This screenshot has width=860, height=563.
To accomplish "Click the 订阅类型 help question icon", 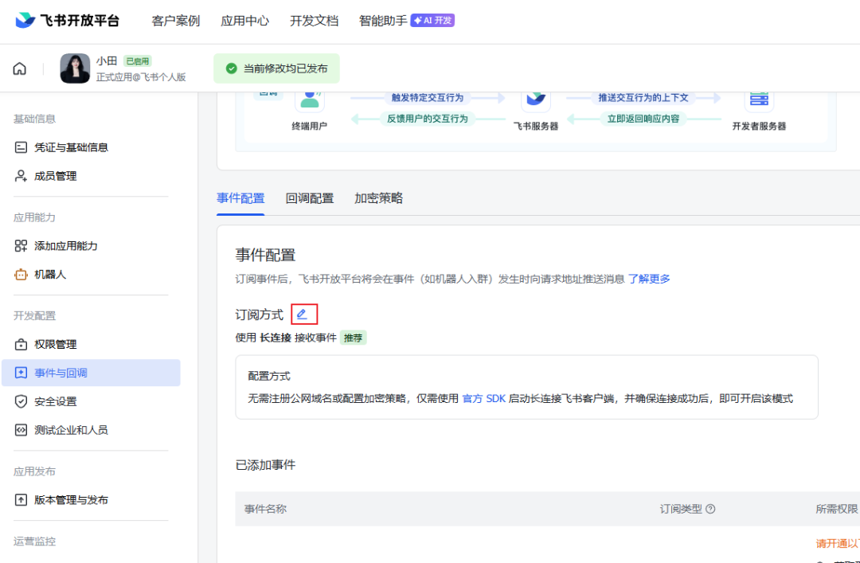I will pos(710,509).
